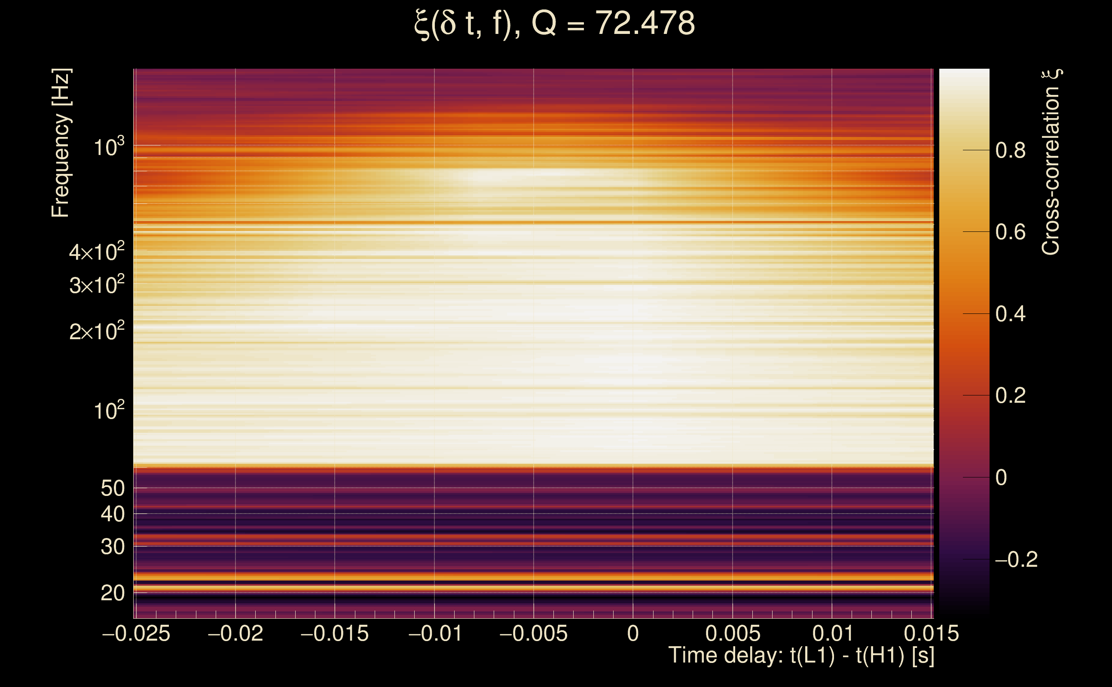Click the x-axis tick label 0.005

[733, 633]
